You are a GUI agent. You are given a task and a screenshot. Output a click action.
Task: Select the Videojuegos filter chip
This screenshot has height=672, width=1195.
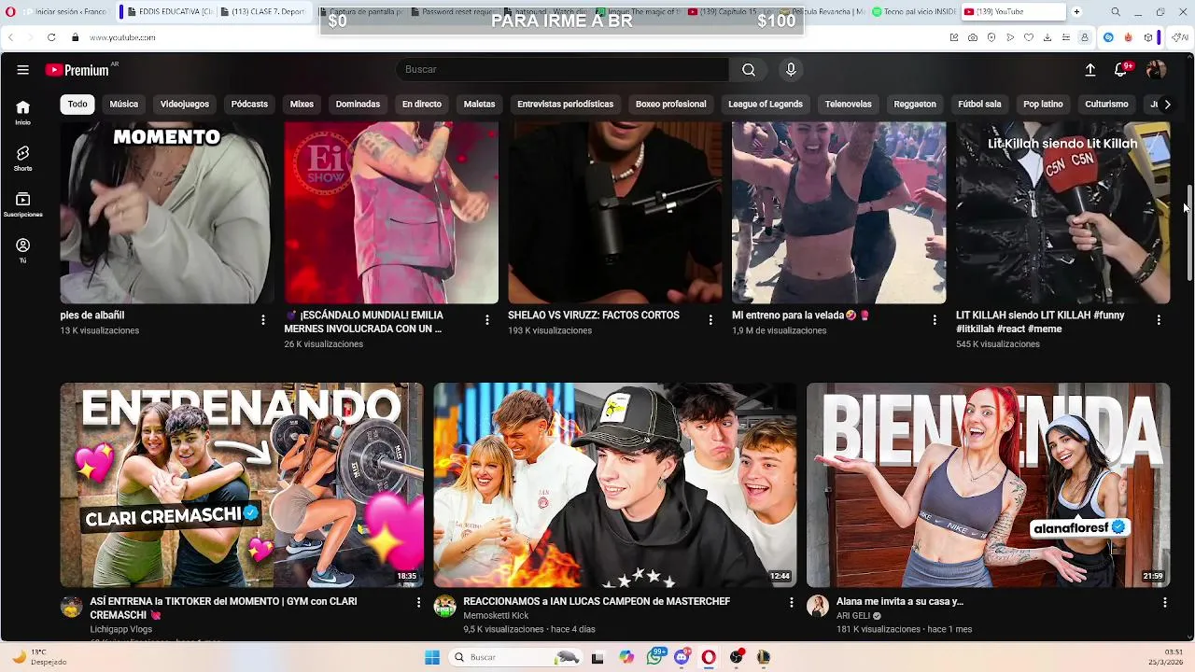[x=184, y=104]
